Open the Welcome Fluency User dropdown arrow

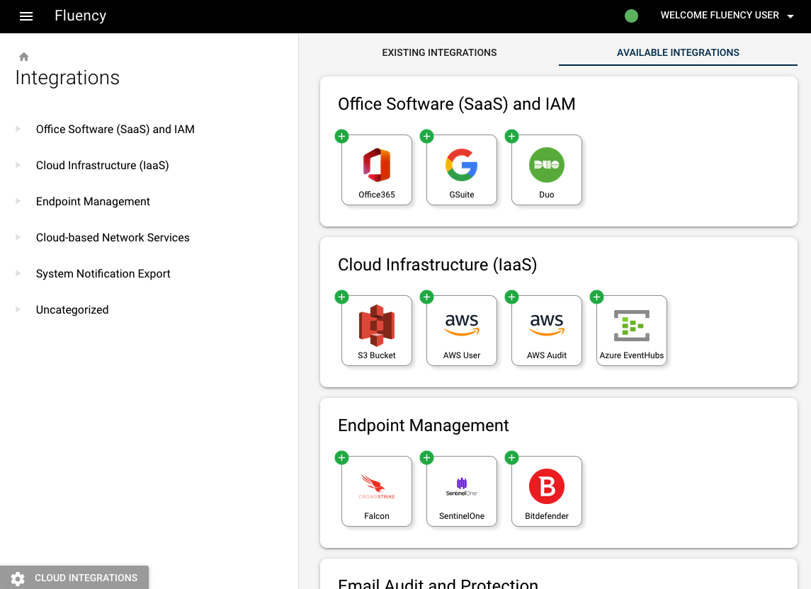(790, 16)
